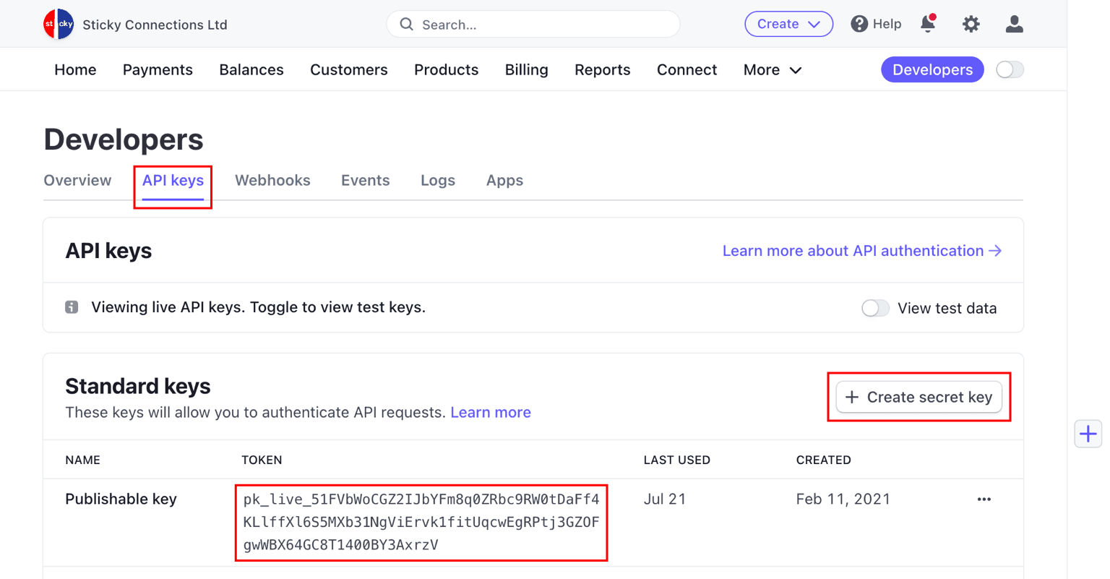Image resolution: width=1110 pixels, height=579 pixels.
Task: Open the settings gear icon
Action: (971, 24)
